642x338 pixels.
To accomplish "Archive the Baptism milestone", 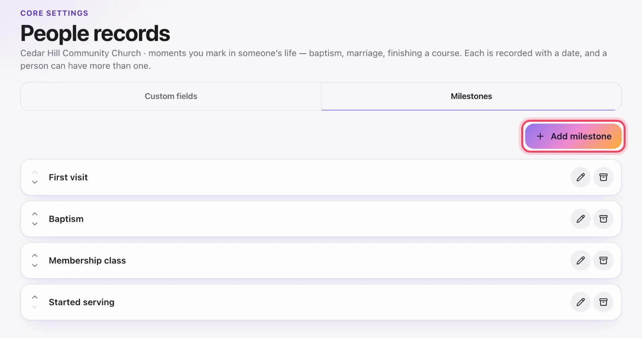I will coord(603,219).
